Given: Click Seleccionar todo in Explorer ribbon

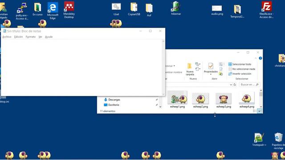Looking at the screenshot, I should pos(240,64).
